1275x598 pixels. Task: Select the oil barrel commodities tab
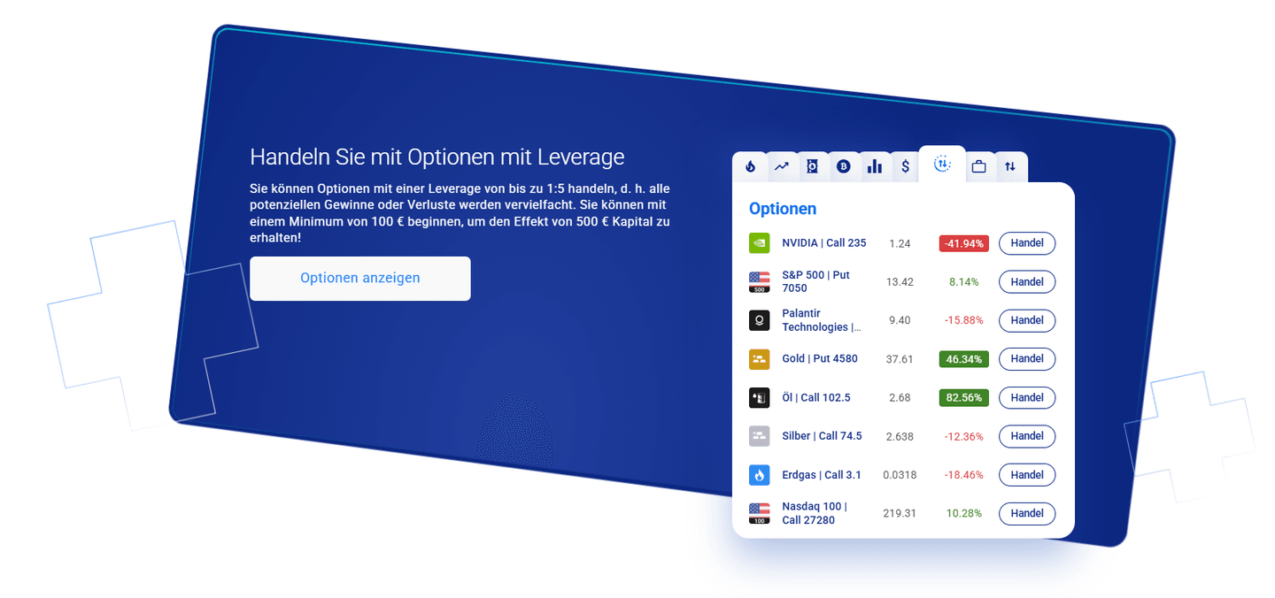(812, 166)
